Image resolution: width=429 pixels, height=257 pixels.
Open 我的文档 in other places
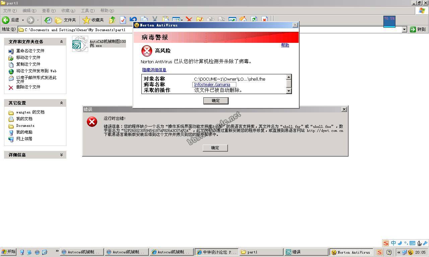point(24,119)
